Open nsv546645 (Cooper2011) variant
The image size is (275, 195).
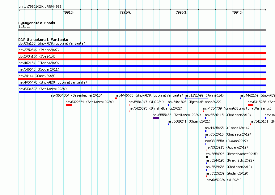coord(39,69)
